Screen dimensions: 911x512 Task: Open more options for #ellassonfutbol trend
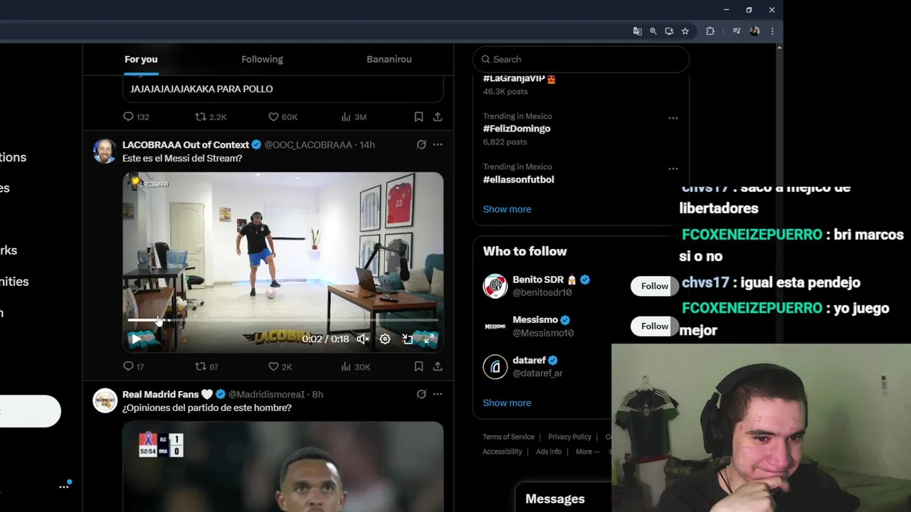(673, 169)
